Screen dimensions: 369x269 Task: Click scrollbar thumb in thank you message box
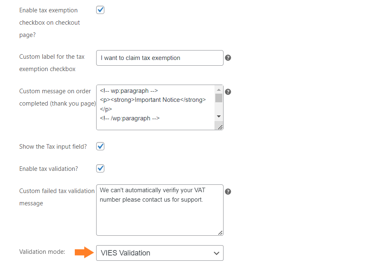[219, 98]
